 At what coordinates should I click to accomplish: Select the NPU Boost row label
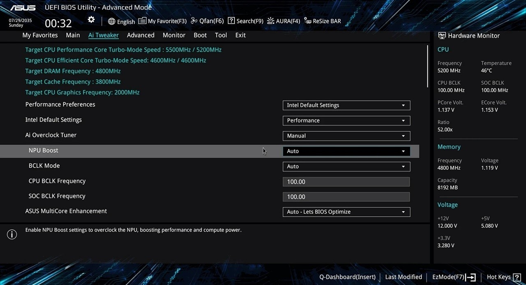pyautogui.click(x=44, y=150)
